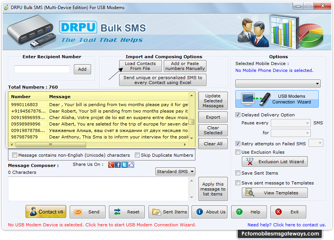The image size is (334, 240).
Task: Click the Number column header
Action: coord(28,97)
